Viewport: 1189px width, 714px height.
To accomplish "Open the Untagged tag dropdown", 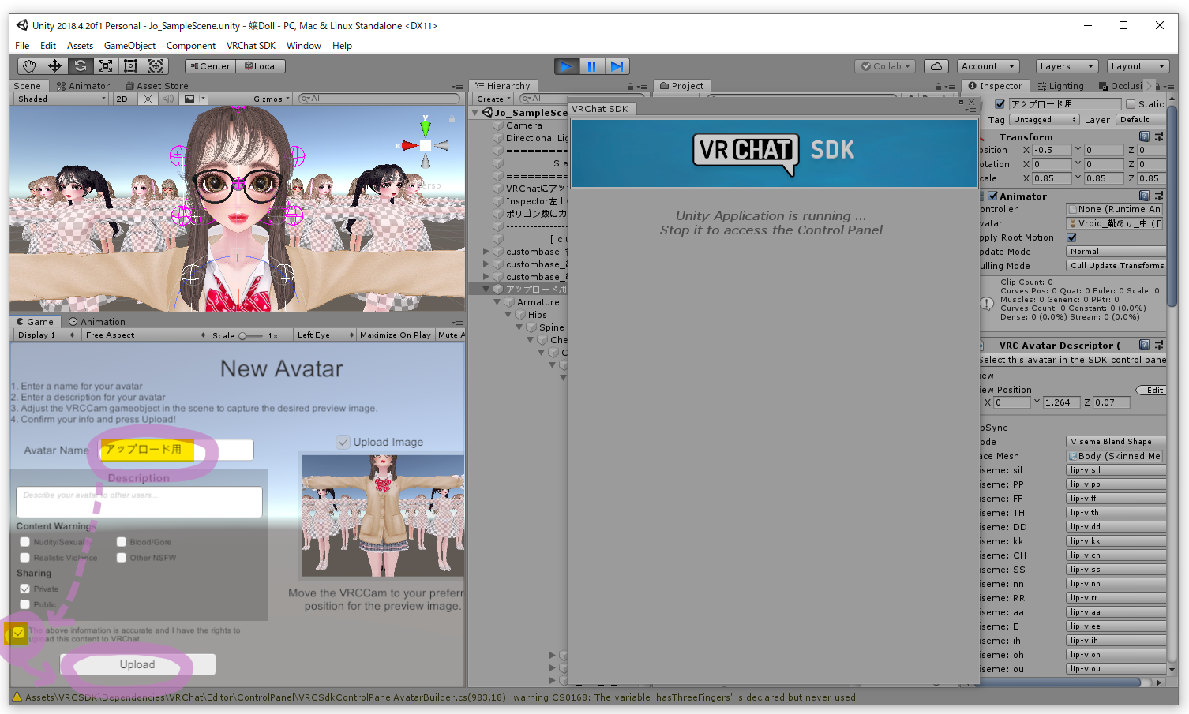I will pyautogui.click(x=1045, y=120).
